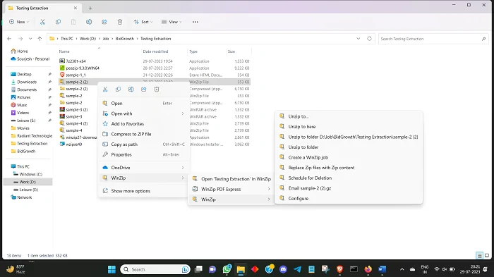Open WinZip Configure option
Image resolution: width=494 pixels, height=277 pixels.
349,199
